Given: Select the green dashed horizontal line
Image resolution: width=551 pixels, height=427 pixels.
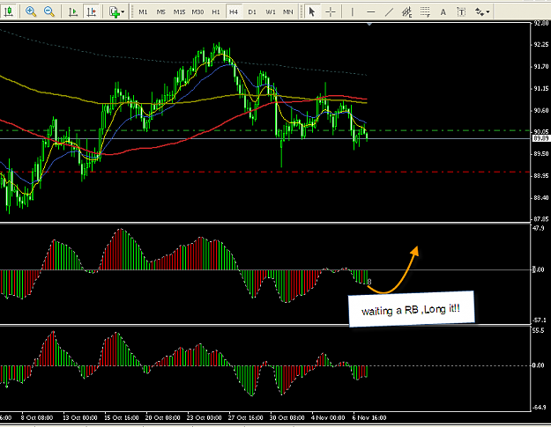Looking at the screenshot, I should coord(265,130).
